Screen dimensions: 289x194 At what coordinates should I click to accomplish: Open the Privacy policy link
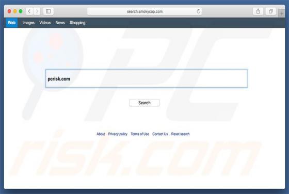pos(118,134)
